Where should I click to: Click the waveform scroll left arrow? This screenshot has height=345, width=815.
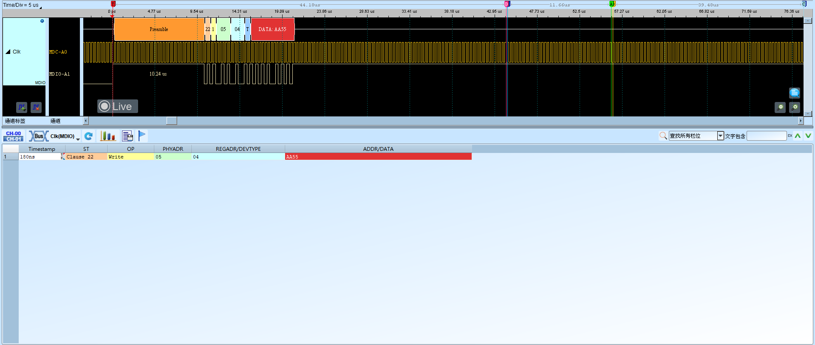[86, 121]
